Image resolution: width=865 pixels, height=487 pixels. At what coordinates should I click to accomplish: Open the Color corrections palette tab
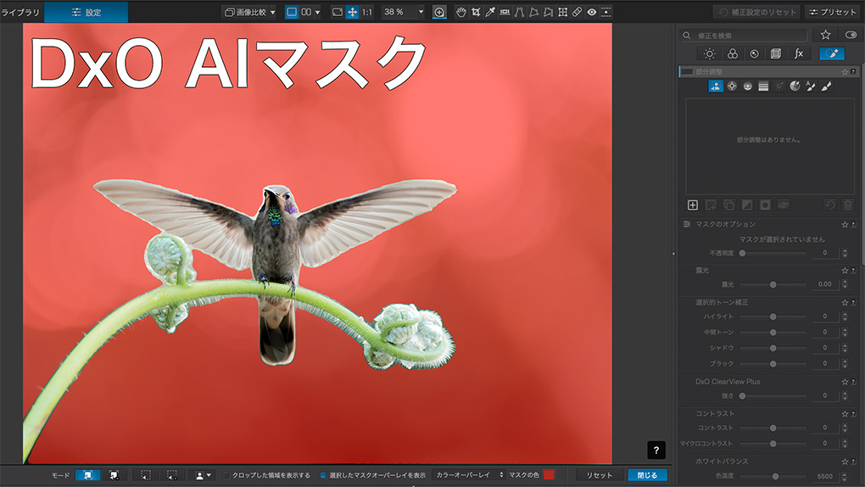pos(733,53)
